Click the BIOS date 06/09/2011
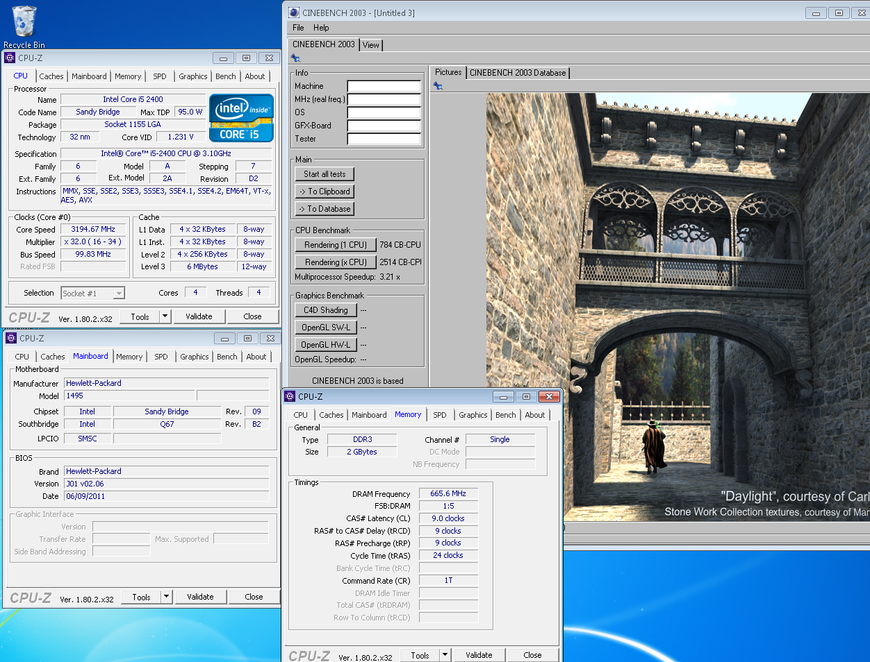The image size is (870, 662). (x=167, y=496)
